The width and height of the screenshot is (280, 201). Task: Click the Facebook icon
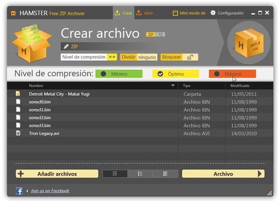point(19,191)
